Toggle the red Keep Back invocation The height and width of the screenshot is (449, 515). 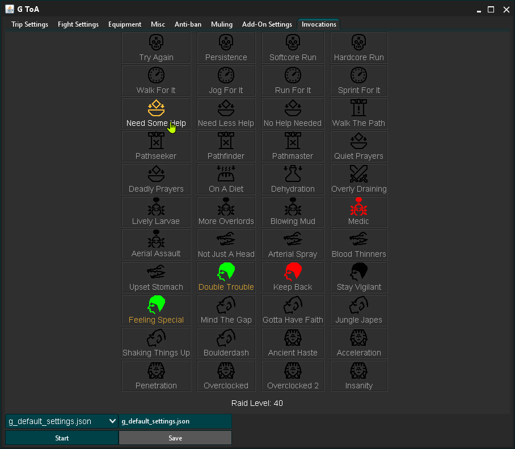pyautogui.click(x=293, y=277)
